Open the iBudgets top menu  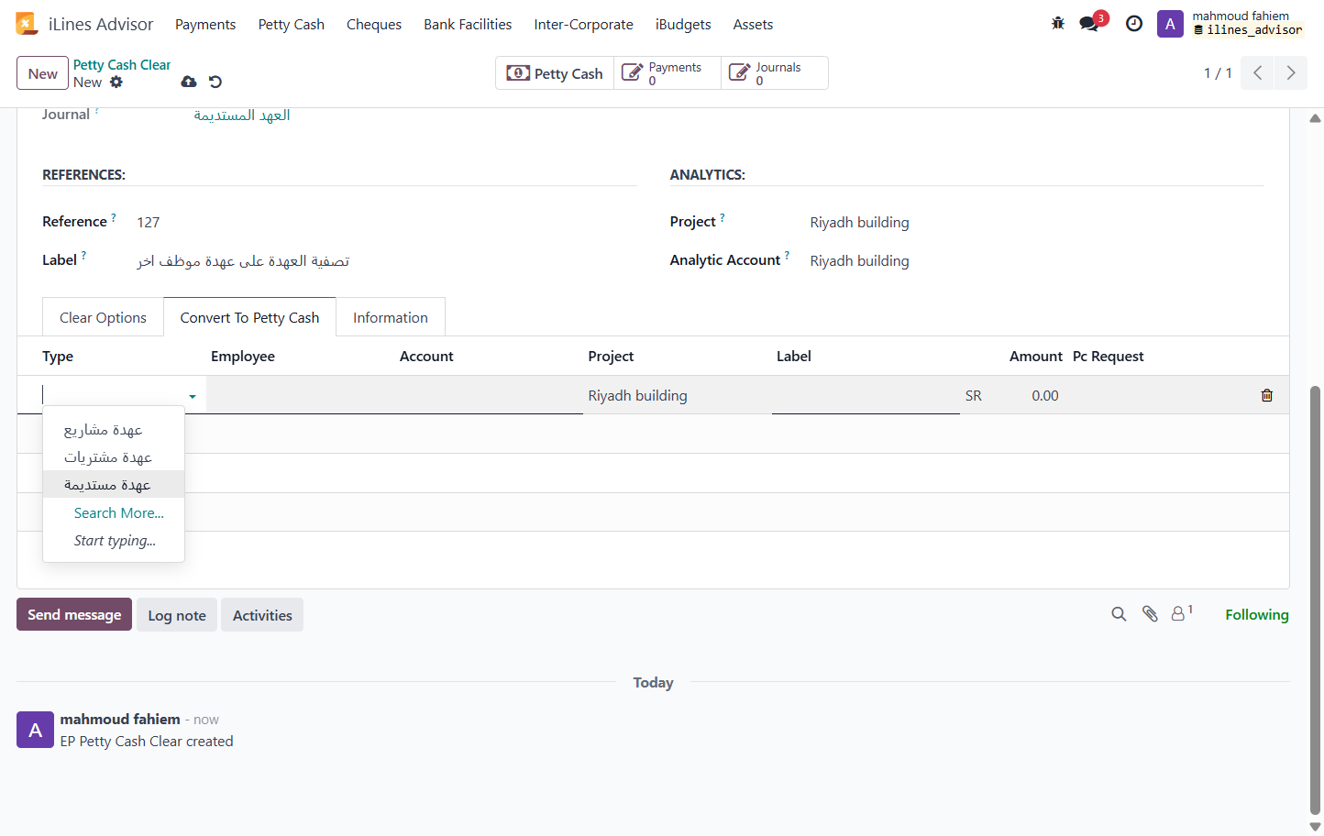tap(683, 24)
